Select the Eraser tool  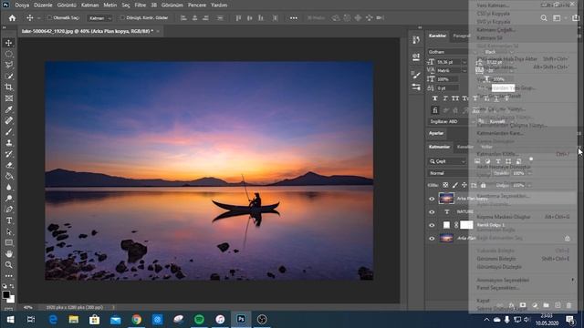pyautogui.click(x=8, y=165)
